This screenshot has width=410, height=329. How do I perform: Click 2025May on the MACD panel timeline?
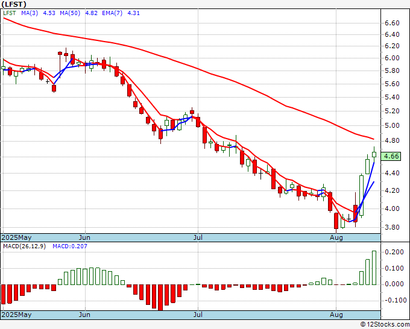pos(16,315)
